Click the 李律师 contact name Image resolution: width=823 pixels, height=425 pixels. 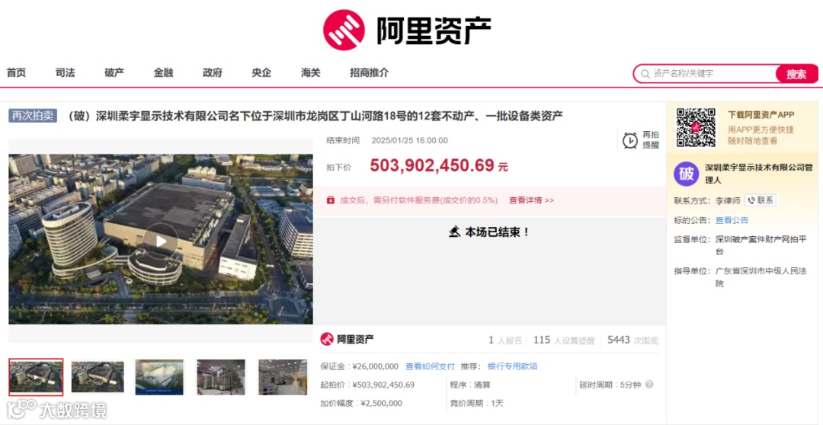tap(728, 200)
